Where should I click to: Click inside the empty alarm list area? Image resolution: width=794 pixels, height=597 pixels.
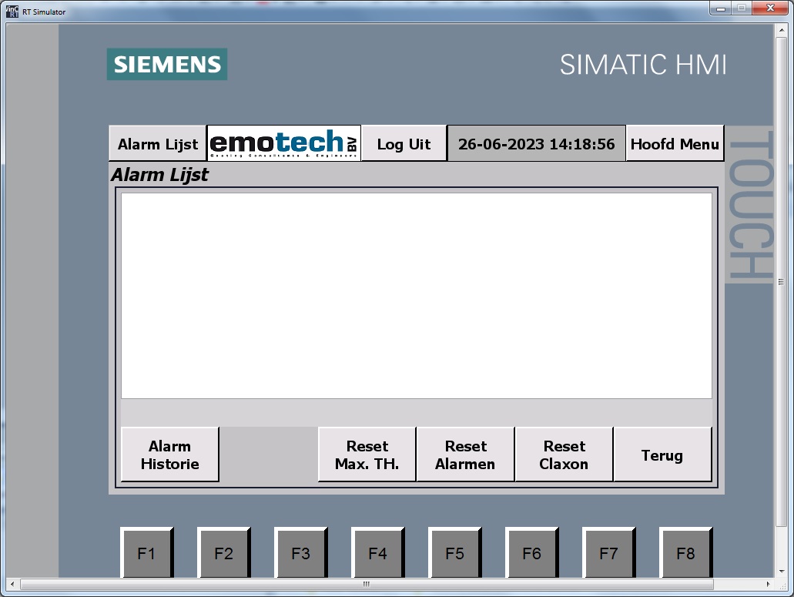[x=416, y=295]
